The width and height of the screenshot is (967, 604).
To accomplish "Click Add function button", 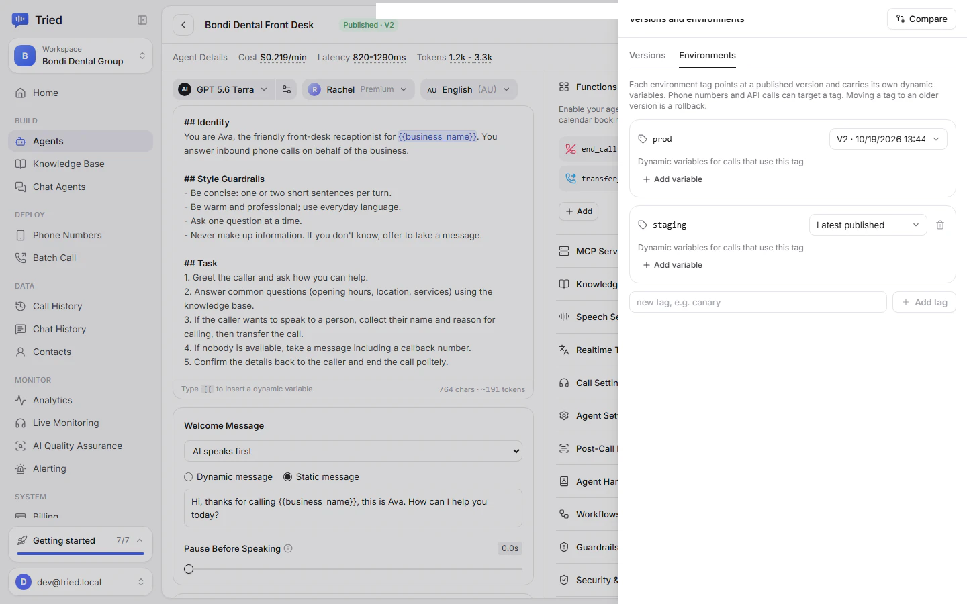I will [x=578, y=211].
